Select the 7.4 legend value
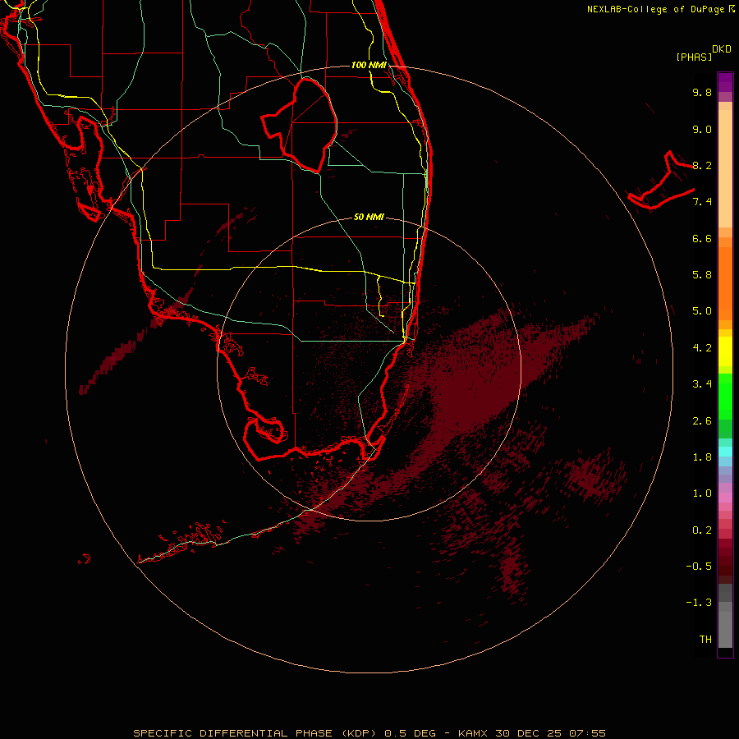Screen dimensions: 739x739 [702, 202]
